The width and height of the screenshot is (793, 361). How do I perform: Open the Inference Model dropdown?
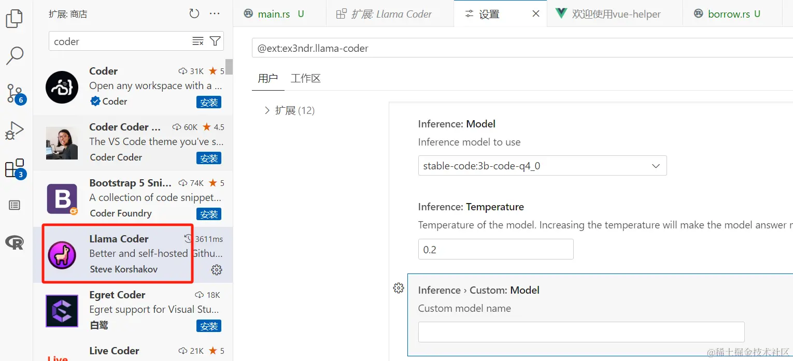click(542, 166)
